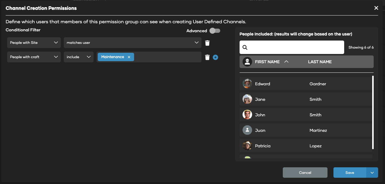Click Patricia Lopez's avatar

pos(247,146)
